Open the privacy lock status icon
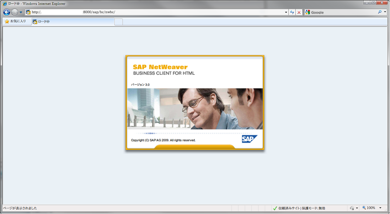The width and height of the screenshot is (390, 214). (352, 208)
